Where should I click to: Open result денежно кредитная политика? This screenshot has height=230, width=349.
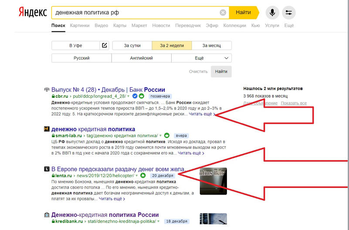(x=93, y=129)
